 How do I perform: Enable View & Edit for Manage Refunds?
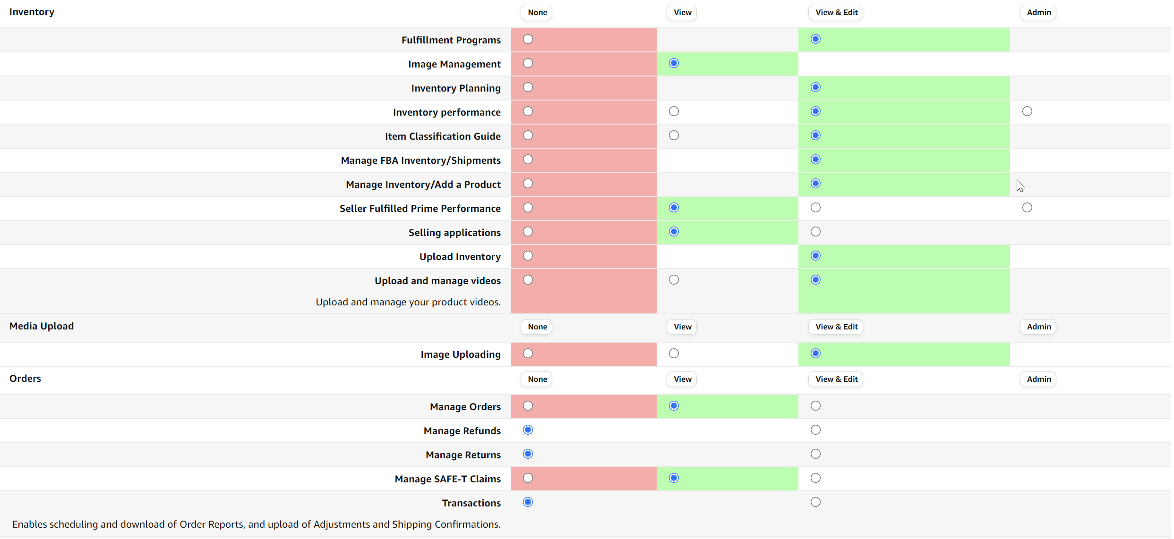(x=815, y=430)
